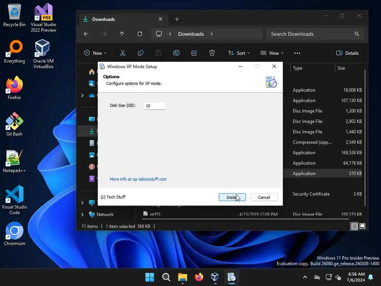The height and width of the screenshot is (286, 381).
Task: Click the Explorer vertical scrollbar
Action: 365,138
